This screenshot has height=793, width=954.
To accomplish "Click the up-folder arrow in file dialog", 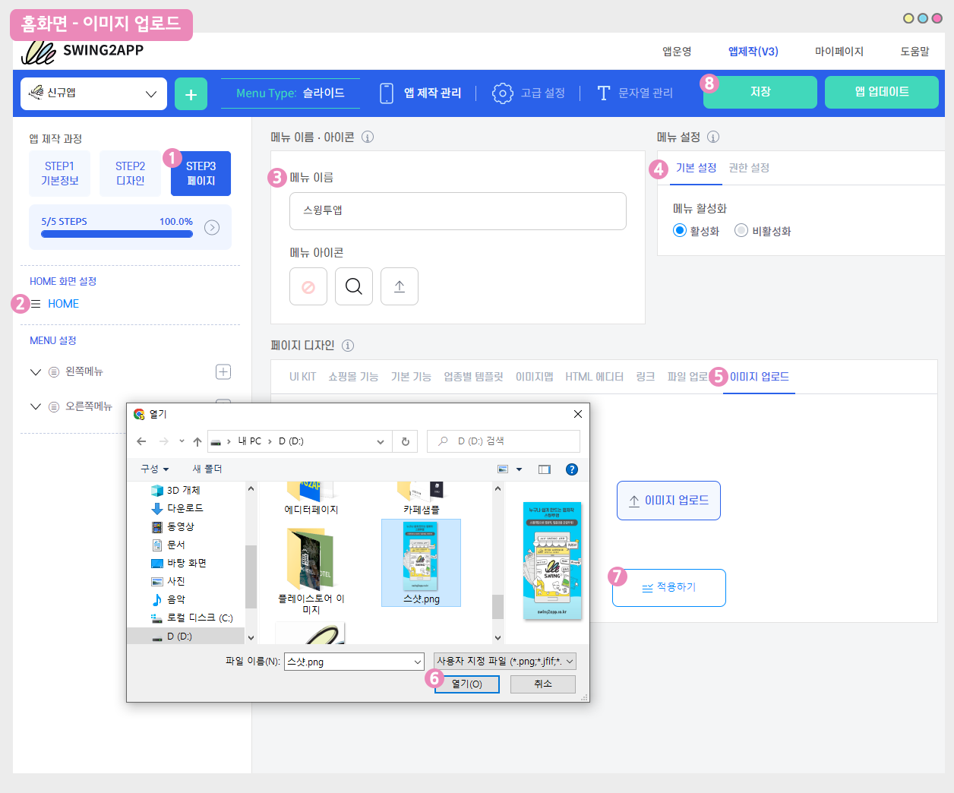I will 197,441.
